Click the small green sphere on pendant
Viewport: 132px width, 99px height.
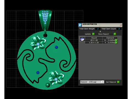pyautogui.click(x=48, y=85)
